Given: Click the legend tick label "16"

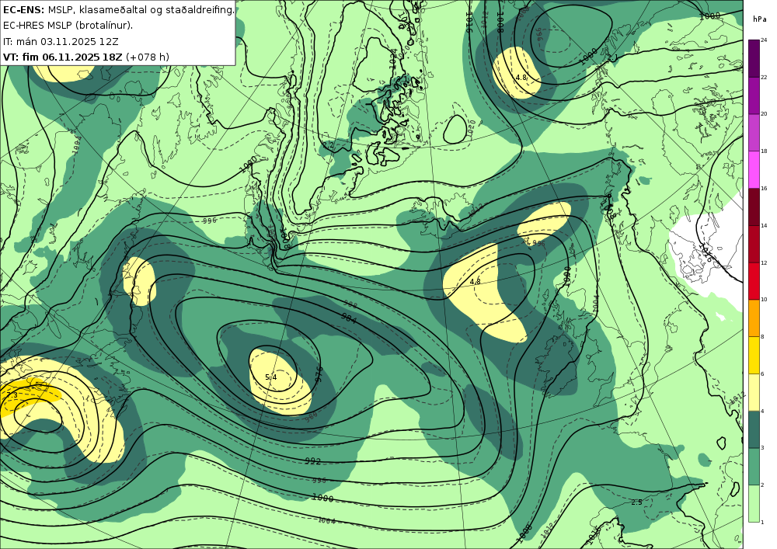Looking at the screenshot, I should point(764,188).
